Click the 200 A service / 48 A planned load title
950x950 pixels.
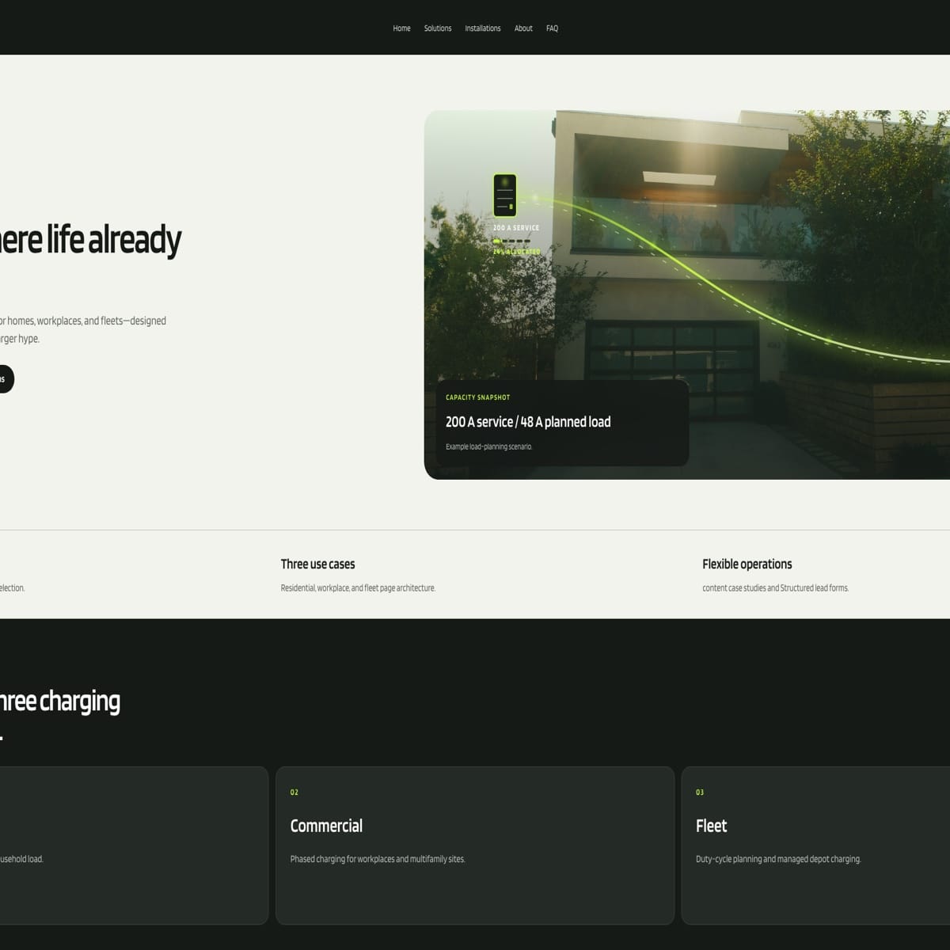528,422
